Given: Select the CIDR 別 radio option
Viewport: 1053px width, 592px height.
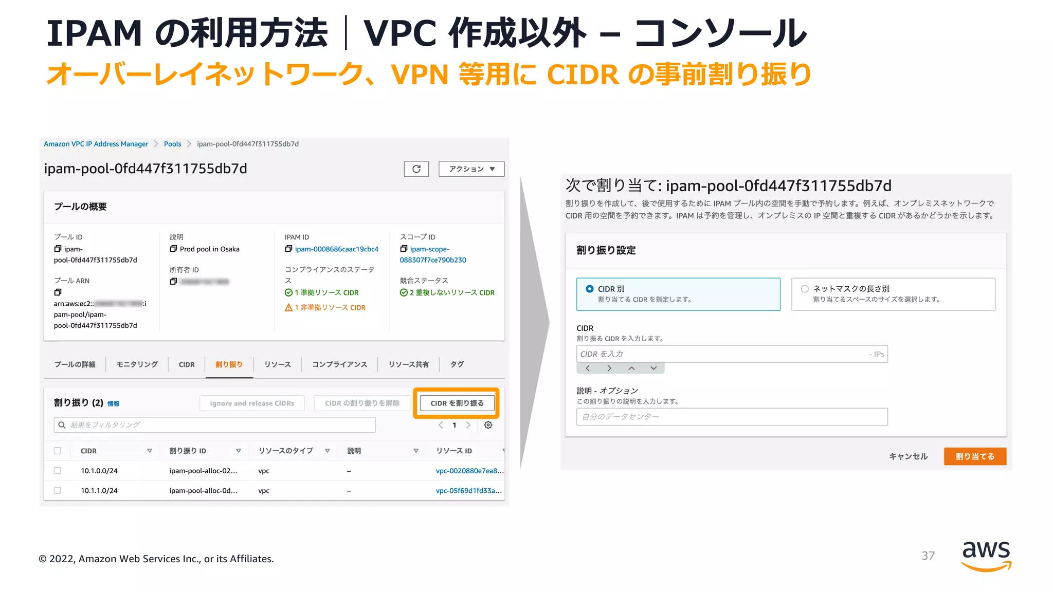Looking at the screenshot, I should [590, 289].
